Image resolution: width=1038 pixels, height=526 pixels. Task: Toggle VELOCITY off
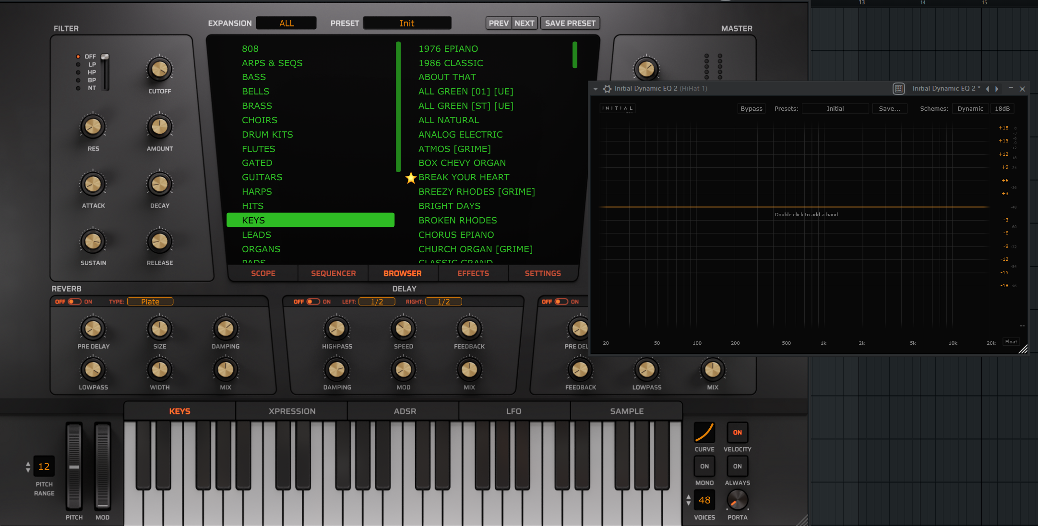point(737,432)
